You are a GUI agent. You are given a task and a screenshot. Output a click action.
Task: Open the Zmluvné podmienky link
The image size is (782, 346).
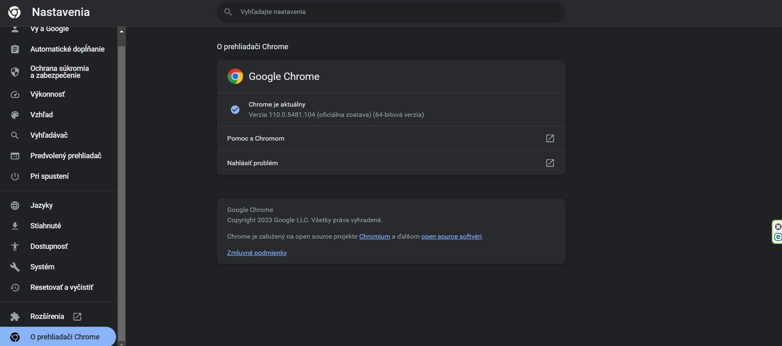tap(257, 253)
